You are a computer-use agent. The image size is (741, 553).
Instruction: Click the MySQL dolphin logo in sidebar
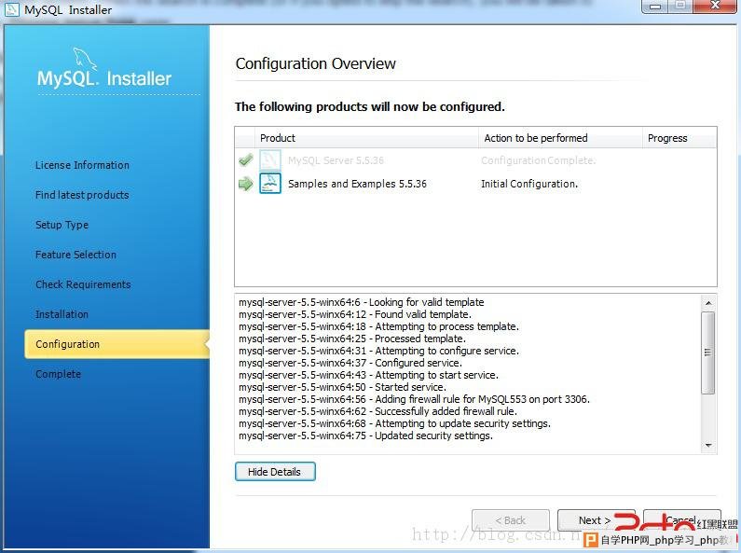point(85,59)
